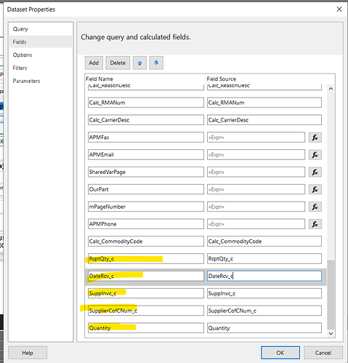Open expression editor for APMEmail

(315, 155)
